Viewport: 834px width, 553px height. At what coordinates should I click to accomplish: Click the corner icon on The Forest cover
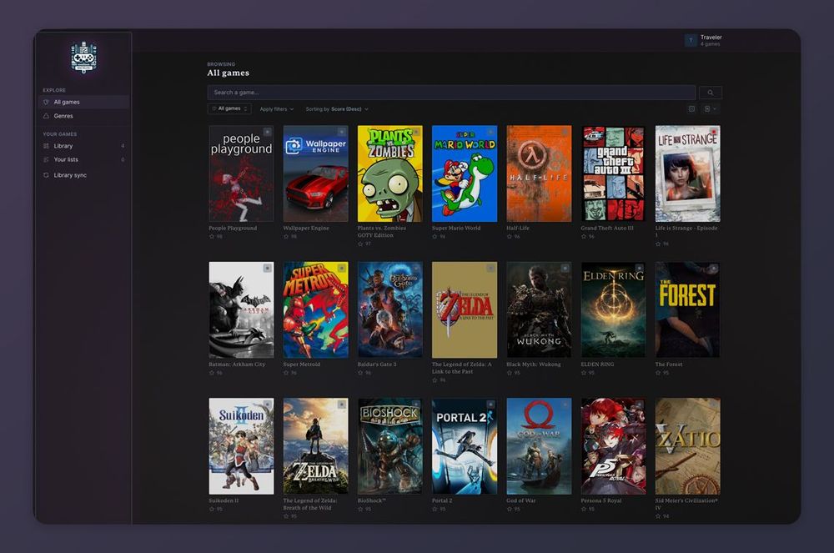coord(714,268)
